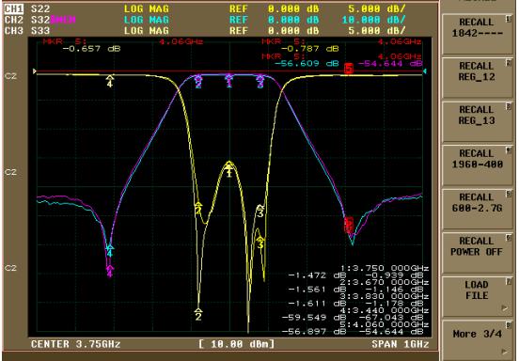Viewport: 519px width, 361px height.
Task: Select yellow marker 4 near top-left trace
Action: click(110, 81)
